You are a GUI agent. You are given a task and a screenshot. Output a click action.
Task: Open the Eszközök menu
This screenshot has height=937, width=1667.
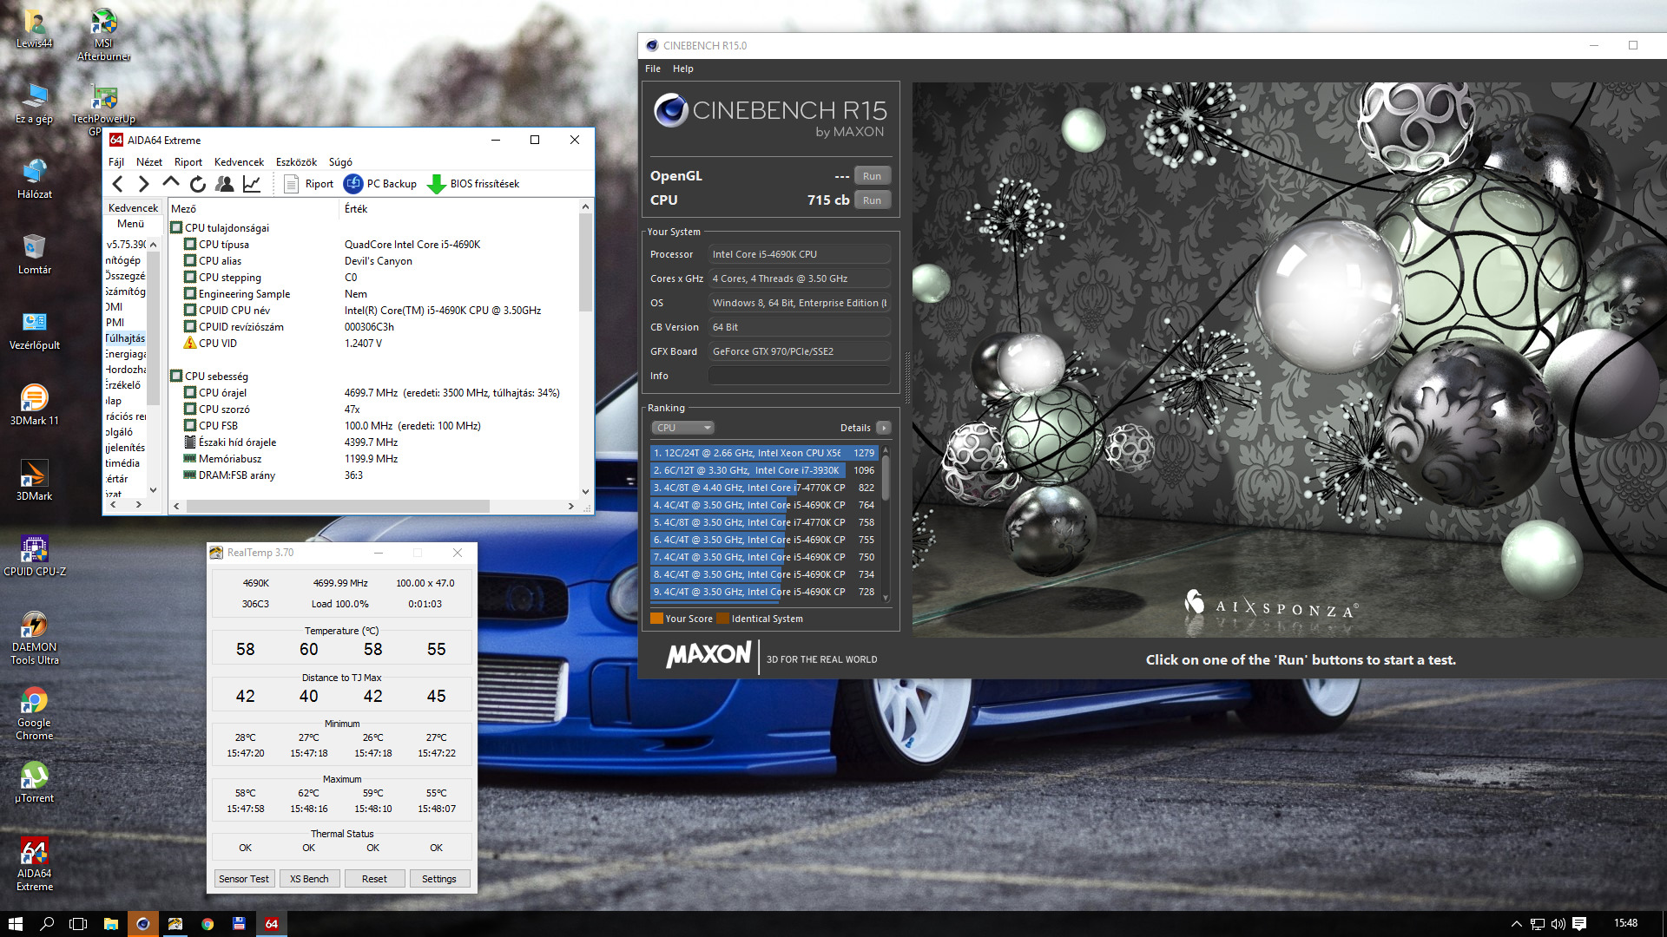296,162
